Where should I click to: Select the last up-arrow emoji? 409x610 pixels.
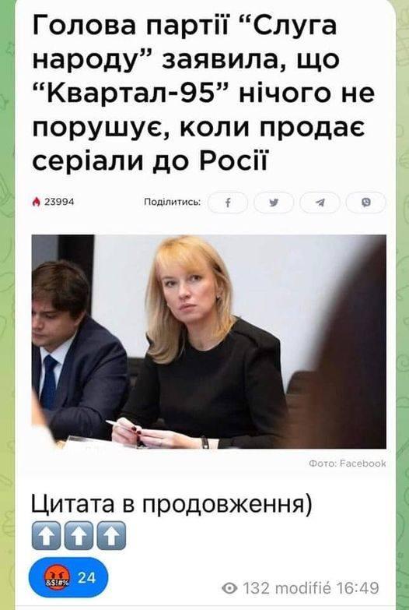click(111, 535)
